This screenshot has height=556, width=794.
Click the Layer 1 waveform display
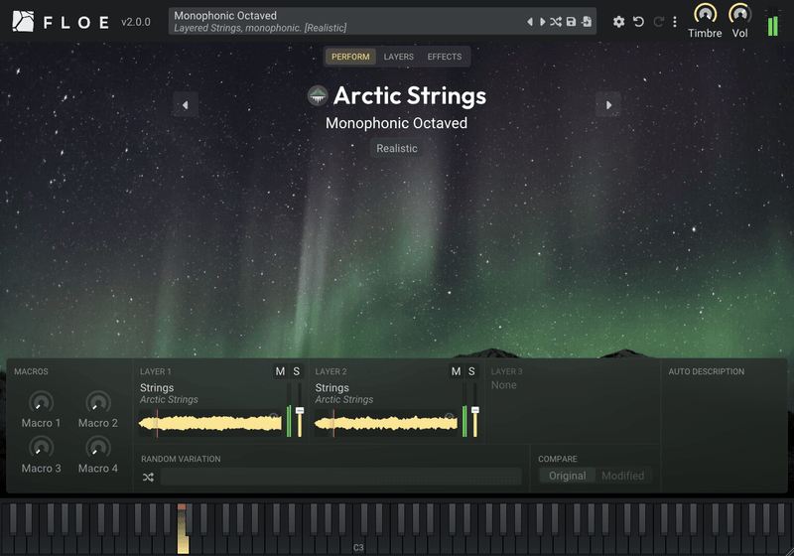[x=210, y=423]
